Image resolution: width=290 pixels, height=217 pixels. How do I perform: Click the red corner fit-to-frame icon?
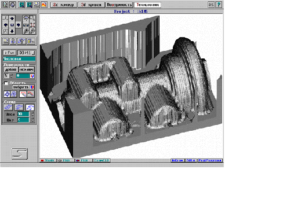32,25
